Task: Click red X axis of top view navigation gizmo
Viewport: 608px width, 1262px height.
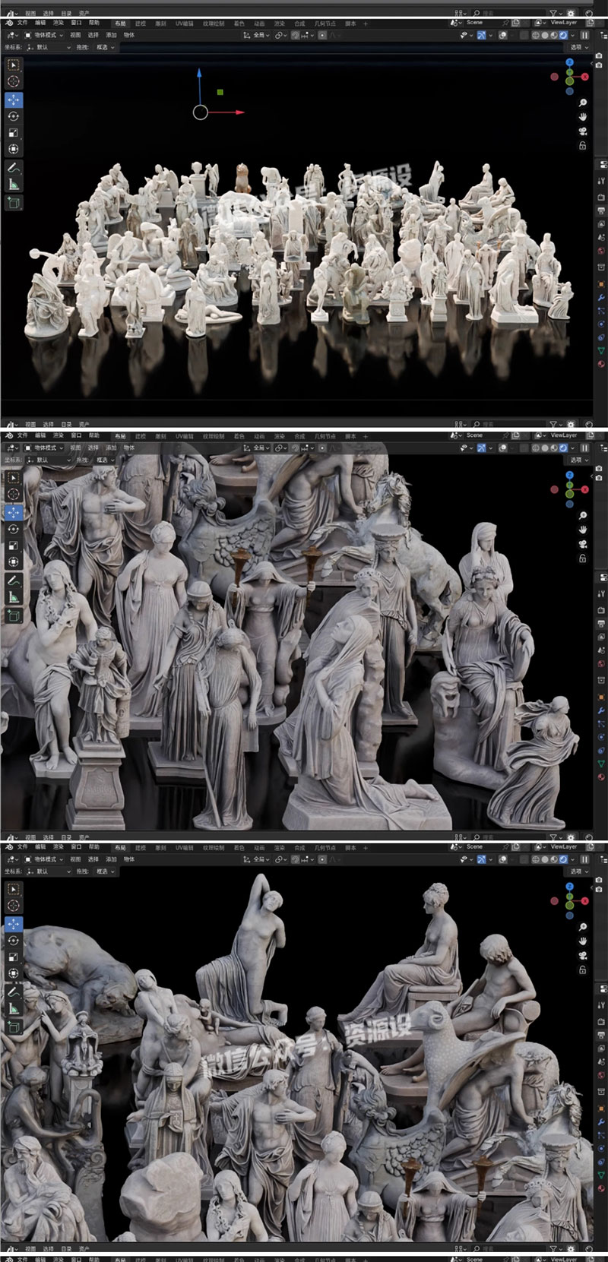Action: [x=585, y=77]
